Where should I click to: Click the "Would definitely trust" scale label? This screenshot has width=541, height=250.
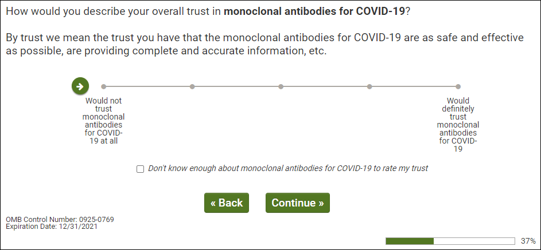click(458, 125)
